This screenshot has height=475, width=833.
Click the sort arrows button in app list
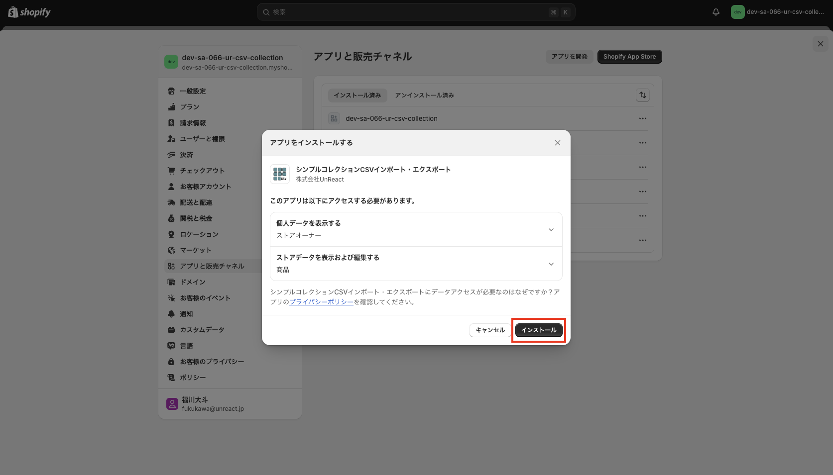click(643, 95)
